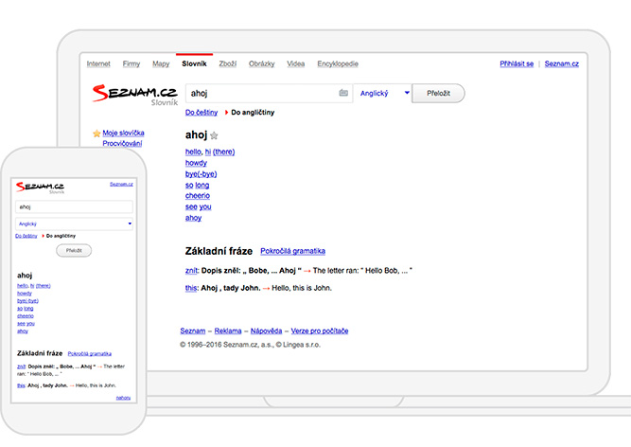
Task: Star the word ahoj as favorite
Action: point(214,135)
